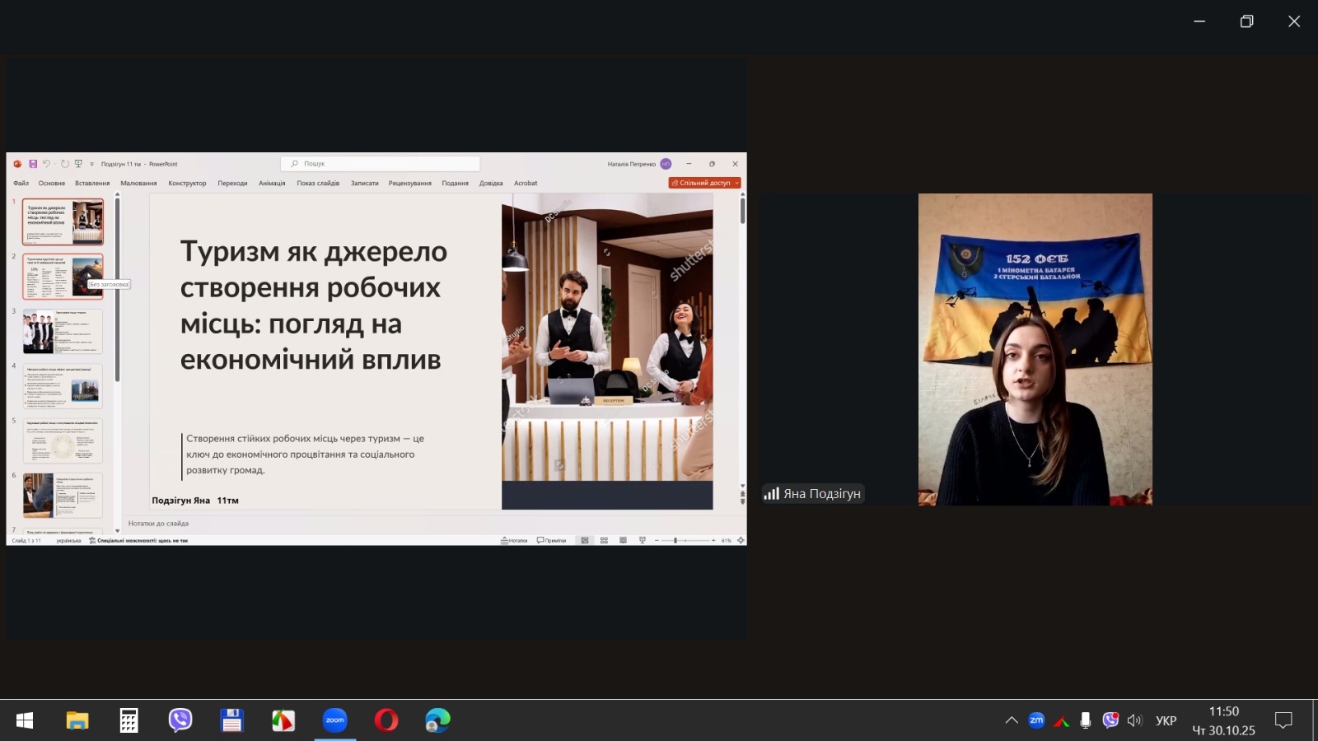Open Viber from the Windows taskbar
This screenshot has width=1318, height=741.
point(180,720)
